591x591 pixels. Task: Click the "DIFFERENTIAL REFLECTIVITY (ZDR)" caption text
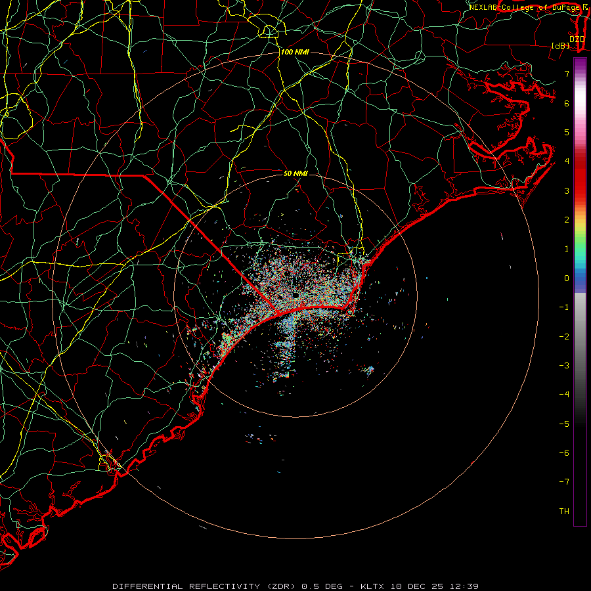[x=205, y=586]
